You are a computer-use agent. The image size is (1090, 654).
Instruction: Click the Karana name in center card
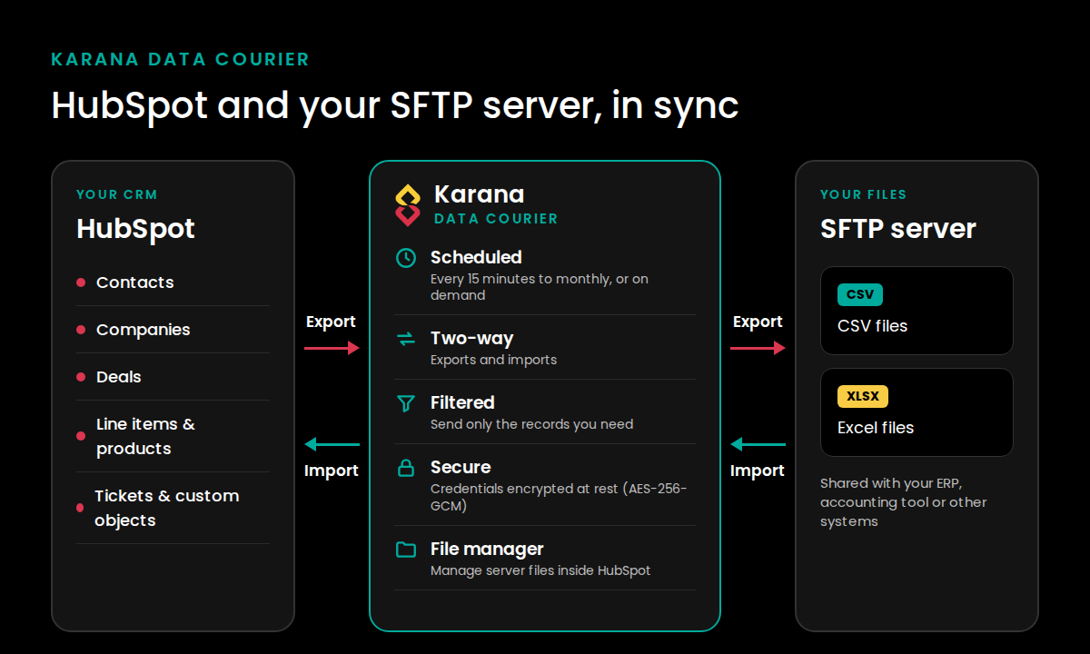[479, 194]
